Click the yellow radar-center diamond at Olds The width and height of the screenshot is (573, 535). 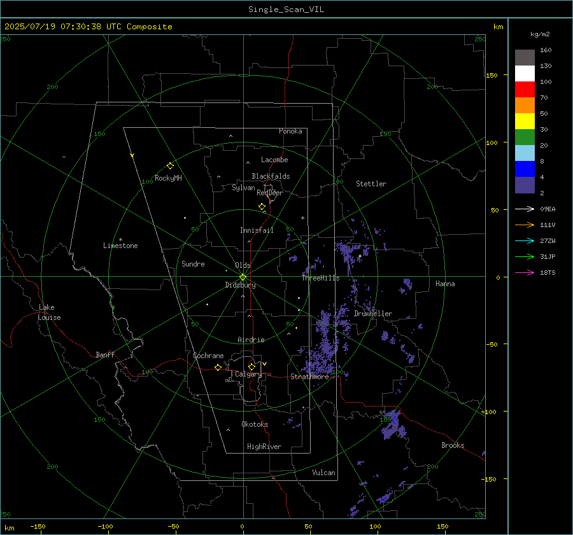click(243, 277)
